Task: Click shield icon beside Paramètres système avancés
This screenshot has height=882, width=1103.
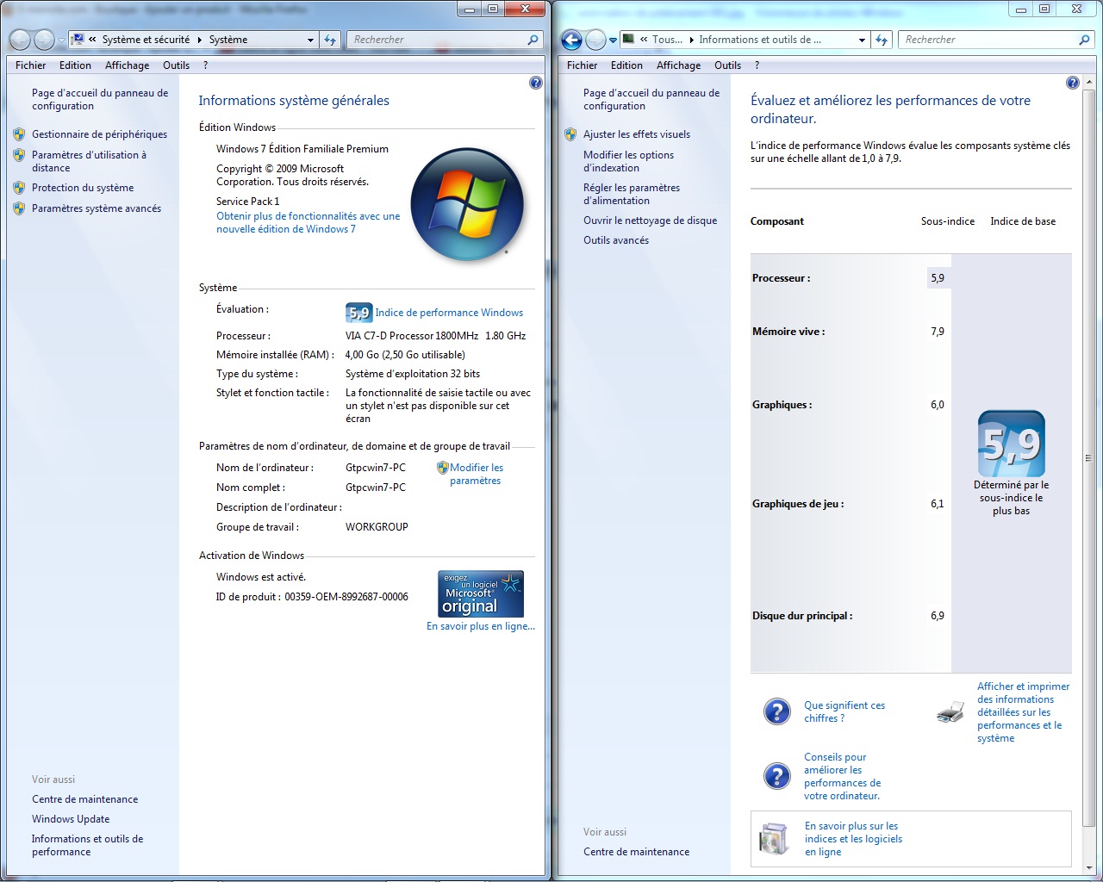Action: pos(19,208)
